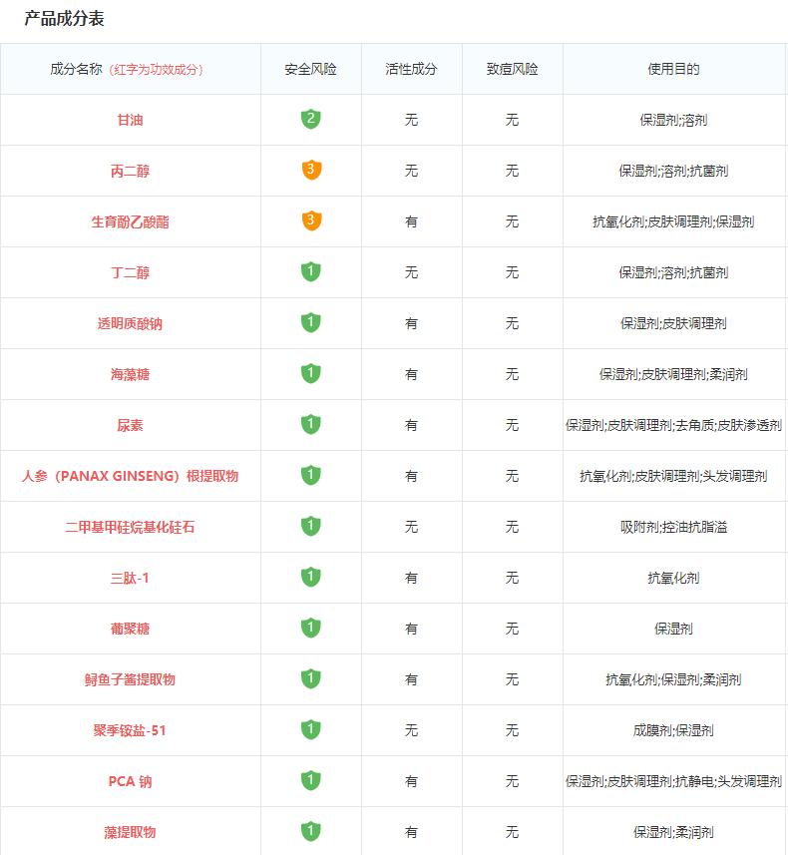
Task: Click the shield badge for 三肽-1
Action: click(x=311, y=578)
